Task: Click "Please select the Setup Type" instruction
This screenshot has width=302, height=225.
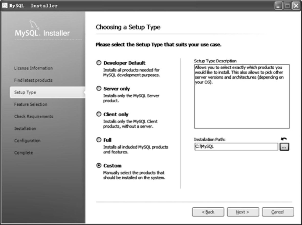Action: pos(159,45)
